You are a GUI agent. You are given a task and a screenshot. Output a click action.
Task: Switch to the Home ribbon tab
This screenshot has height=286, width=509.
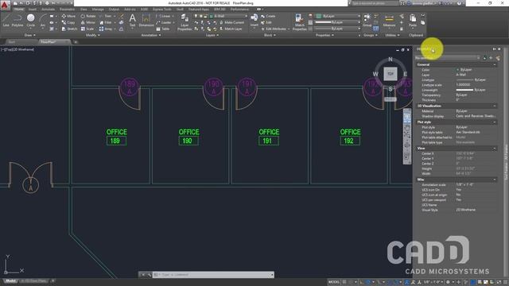pyautogui.click(x=19, y=9)
